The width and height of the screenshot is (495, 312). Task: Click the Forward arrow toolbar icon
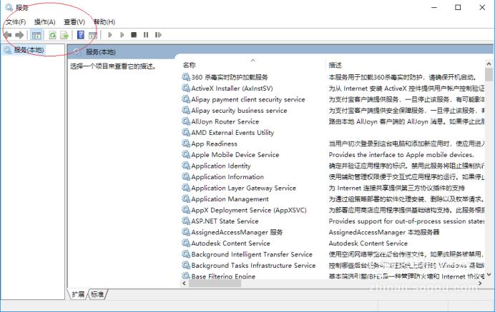[x=19, y=35]
